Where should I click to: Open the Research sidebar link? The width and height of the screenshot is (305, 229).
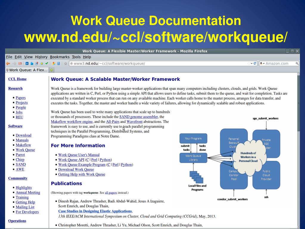pyautogui.click(x=15, y=88)
